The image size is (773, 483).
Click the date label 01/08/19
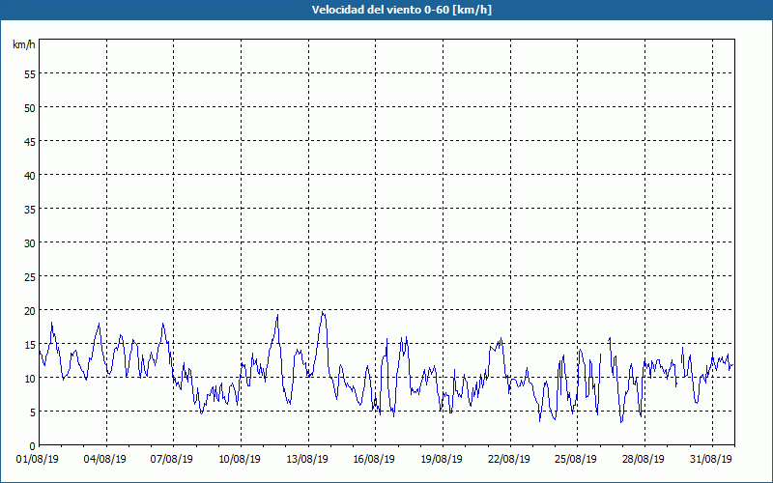pos(38,460)
